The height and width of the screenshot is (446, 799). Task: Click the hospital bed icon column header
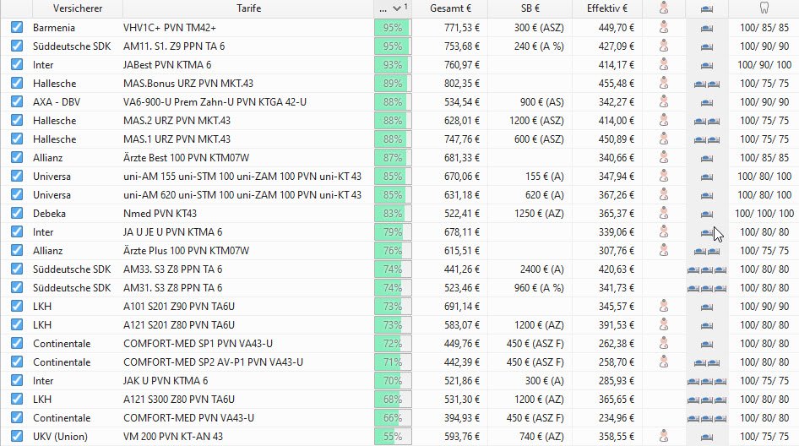click(707, 8)
